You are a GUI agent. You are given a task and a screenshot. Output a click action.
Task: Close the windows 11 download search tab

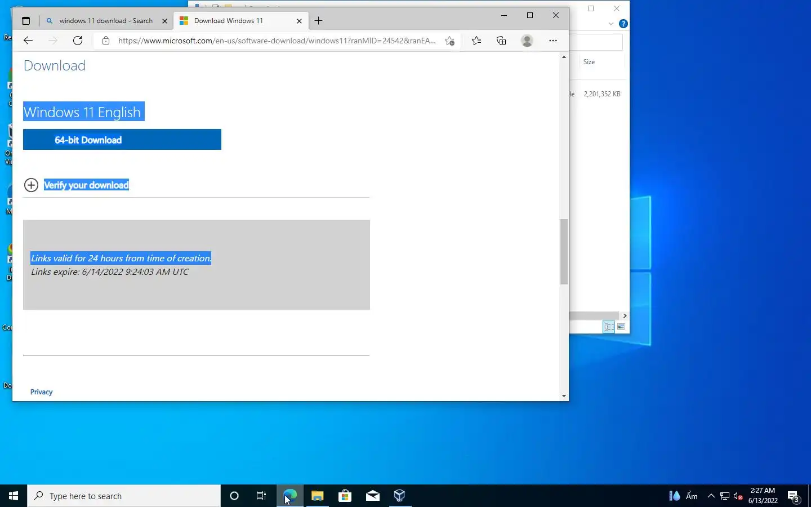164,21
